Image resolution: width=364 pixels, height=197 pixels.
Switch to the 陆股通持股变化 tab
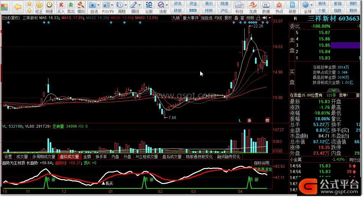click(x=199, y=157)
